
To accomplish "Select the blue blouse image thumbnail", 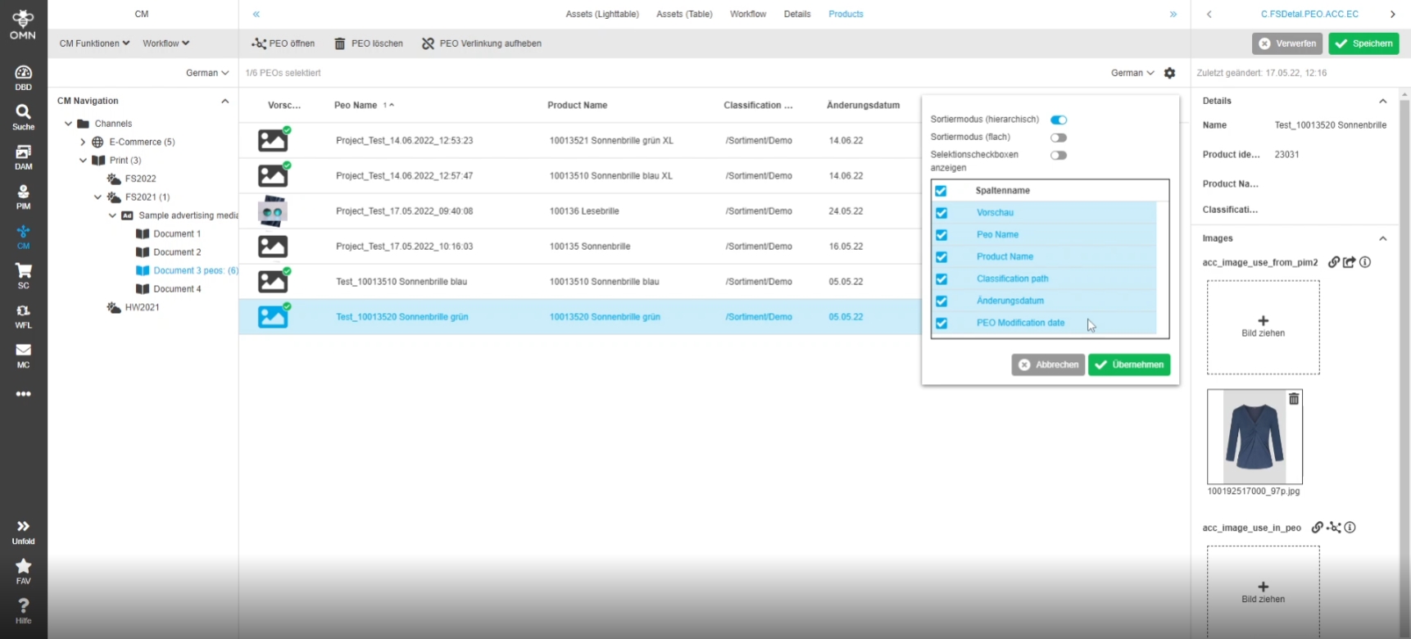I will click(1254, 437).
